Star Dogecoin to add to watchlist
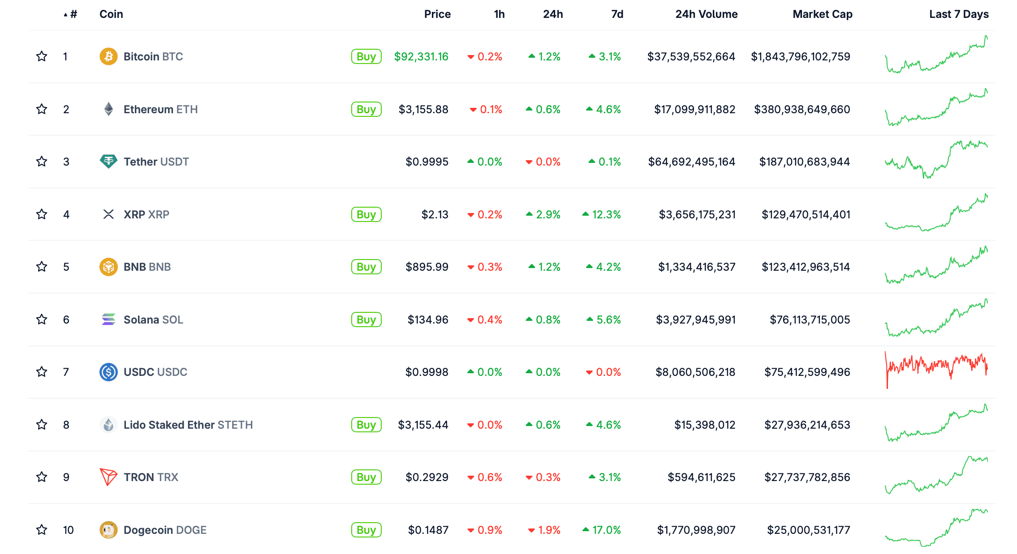The width and height of the screenshot is (1017, 554). 42,530
